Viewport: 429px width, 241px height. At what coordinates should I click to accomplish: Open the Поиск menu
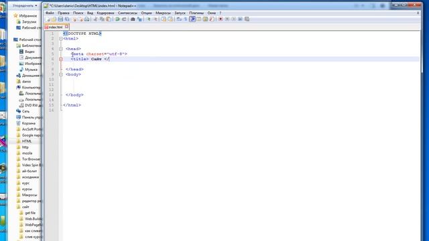pos(78,13)
